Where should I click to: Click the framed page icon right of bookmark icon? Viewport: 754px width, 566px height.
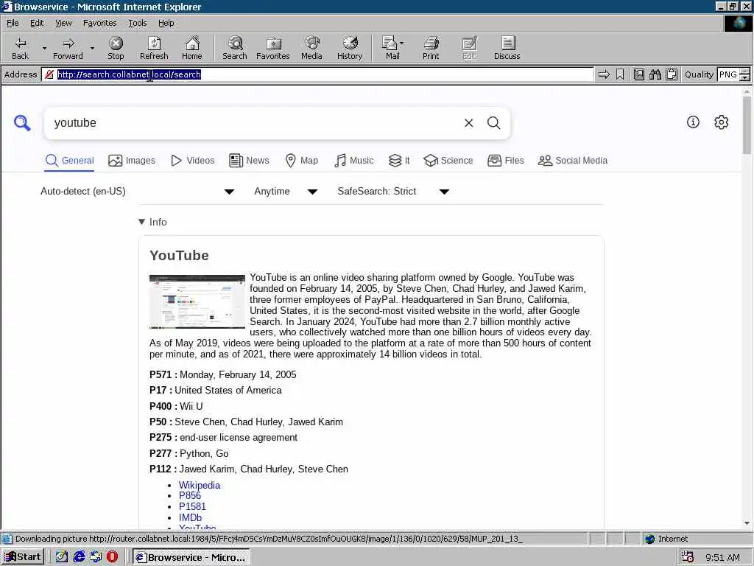click(639, 74)
